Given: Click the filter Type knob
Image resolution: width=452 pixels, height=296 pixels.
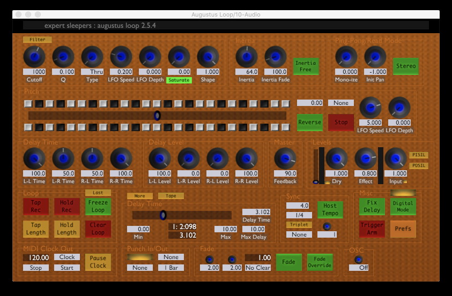Looking at the screenshot, I should (x=92, y=57).
